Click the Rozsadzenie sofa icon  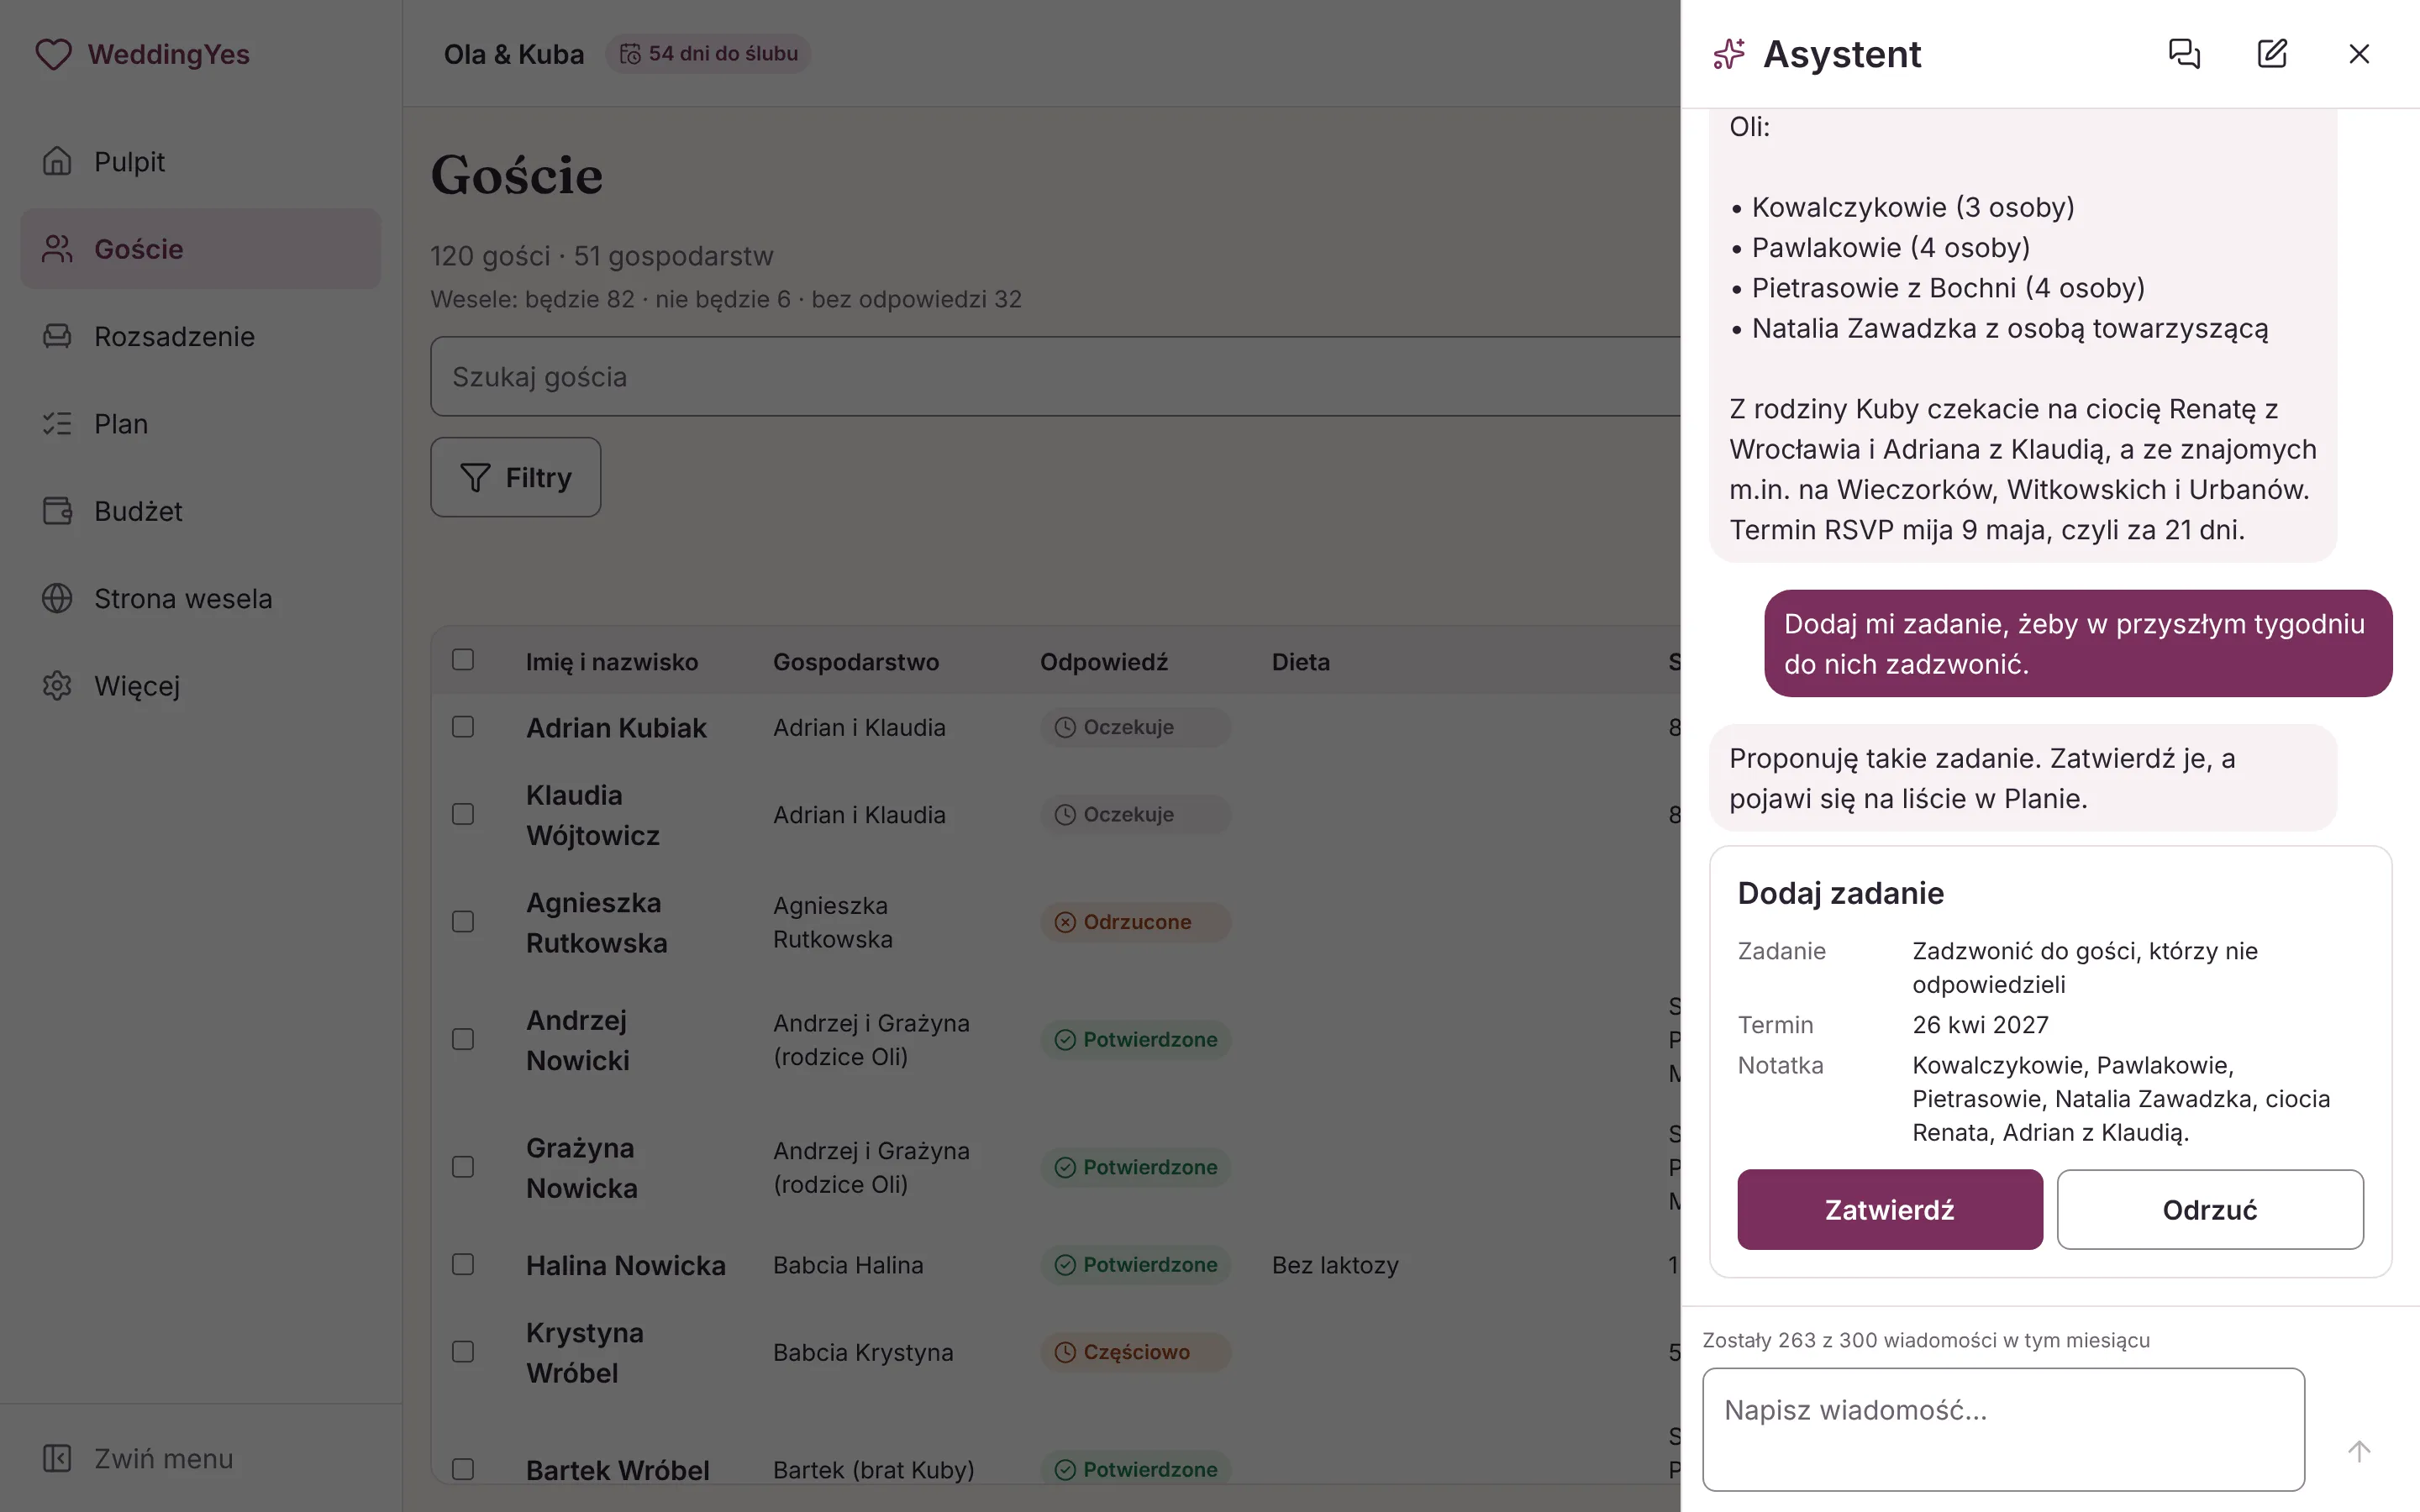click(57, 336)
